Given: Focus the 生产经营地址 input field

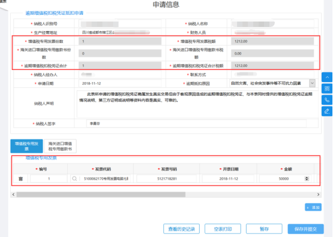Looking at the screenshot, I should tap(120, 32).
